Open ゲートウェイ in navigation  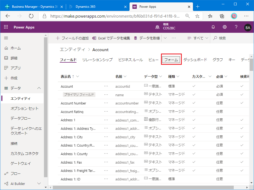pos(21,163)
